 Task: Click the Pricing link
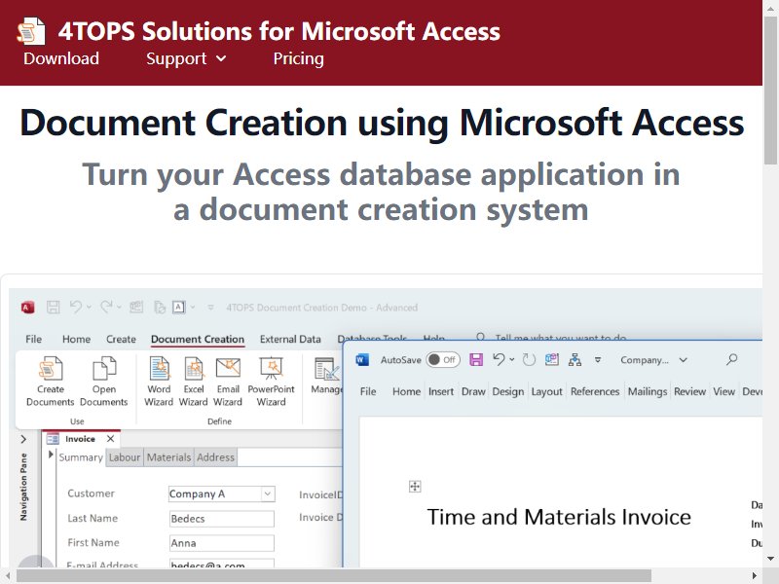(298, 58)
